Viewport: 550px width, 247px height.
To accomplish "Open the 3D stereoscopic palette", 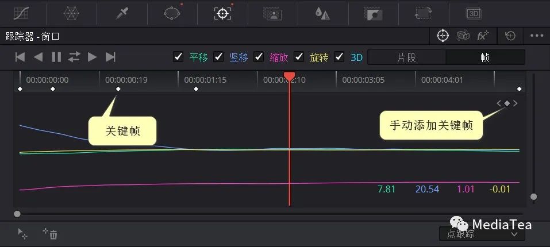I will point(474,14).
